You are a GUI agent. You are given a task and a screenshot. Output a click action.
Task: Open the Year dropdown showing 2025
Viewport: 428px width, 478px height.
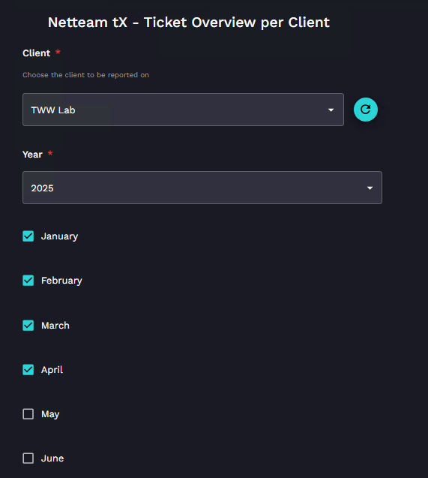coord(202,188)
